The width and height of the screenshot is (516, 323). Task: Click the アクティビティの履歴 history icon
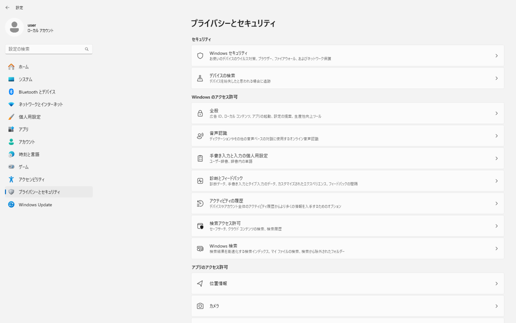coord(200,203)
